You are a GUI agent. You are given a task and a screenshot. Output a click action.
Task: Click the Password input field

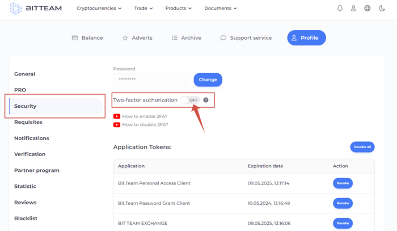[x=152, y=79]
